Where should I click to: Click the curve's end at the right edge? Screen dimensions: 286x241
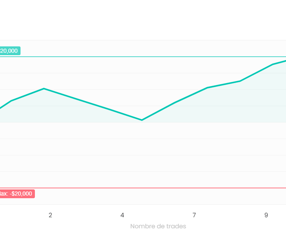tap(285, 61)
